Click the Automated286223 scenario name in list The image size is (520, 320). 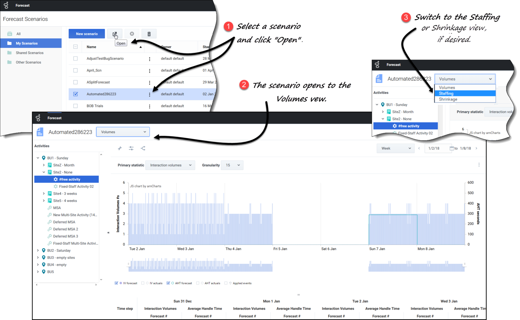(101, 94)
